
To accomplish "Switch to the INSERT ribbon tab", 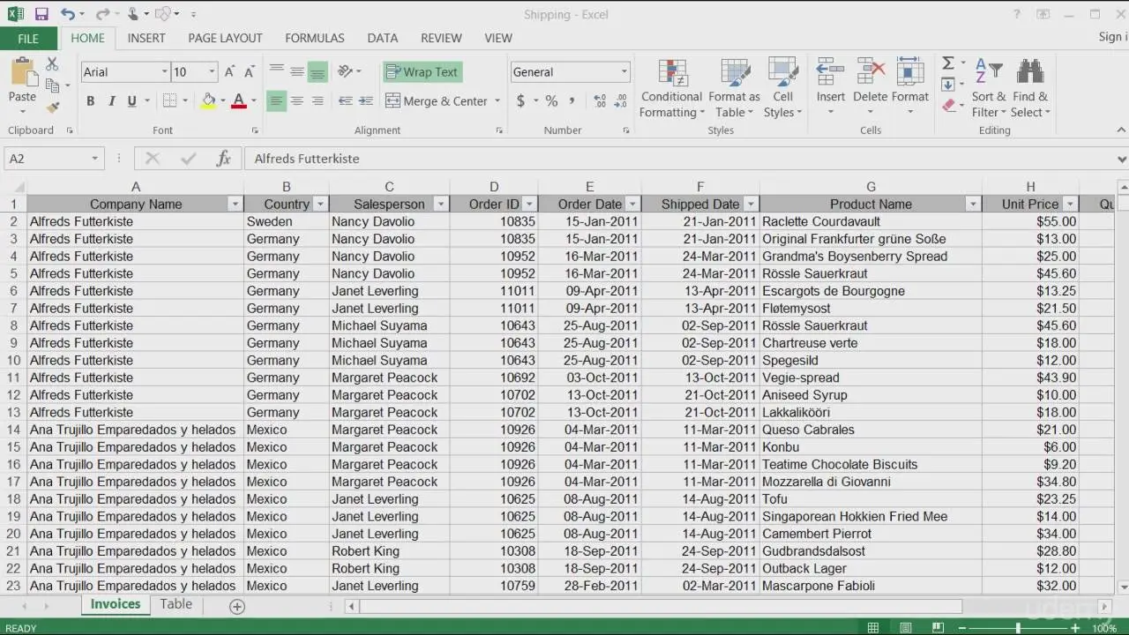I will tap(146, 38).
